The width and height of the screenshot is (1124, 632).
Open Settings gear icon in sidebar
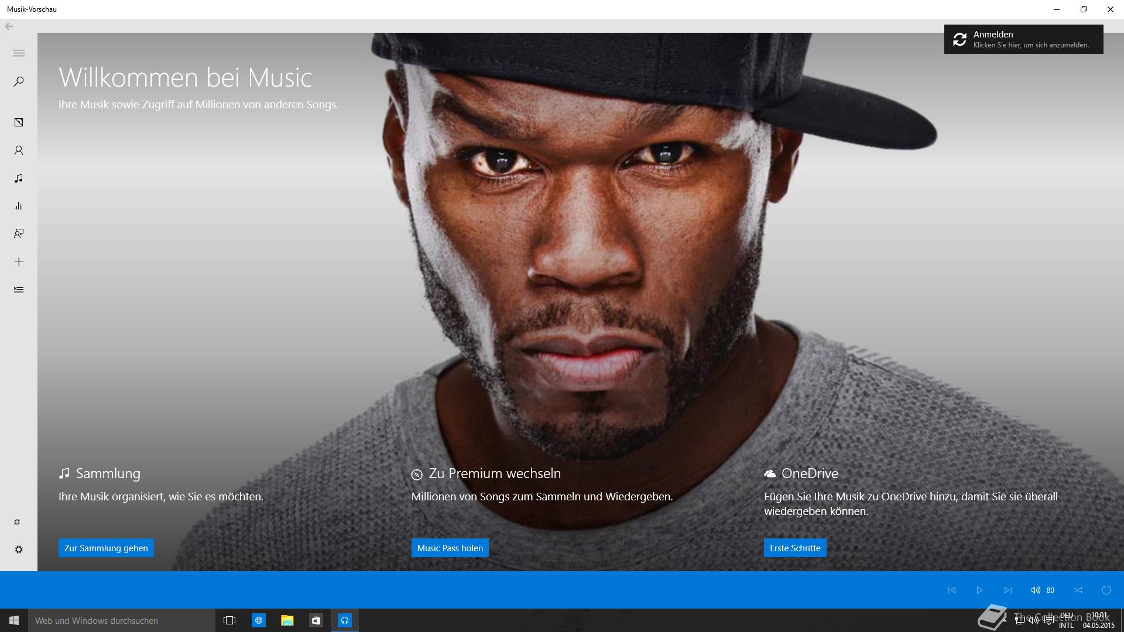19,549
